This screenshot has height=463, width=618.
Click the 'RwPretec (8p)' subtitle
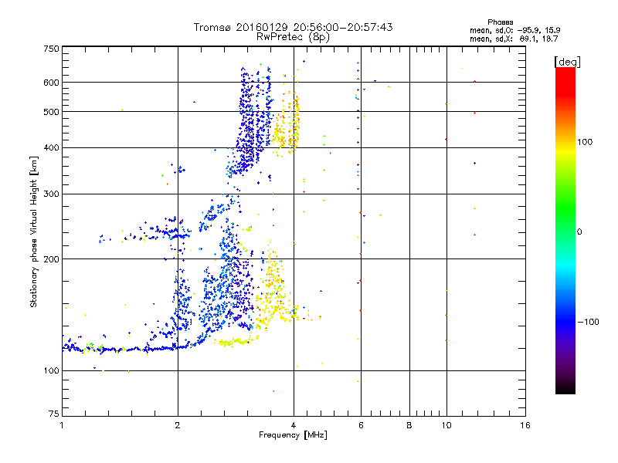pos(293,37)
